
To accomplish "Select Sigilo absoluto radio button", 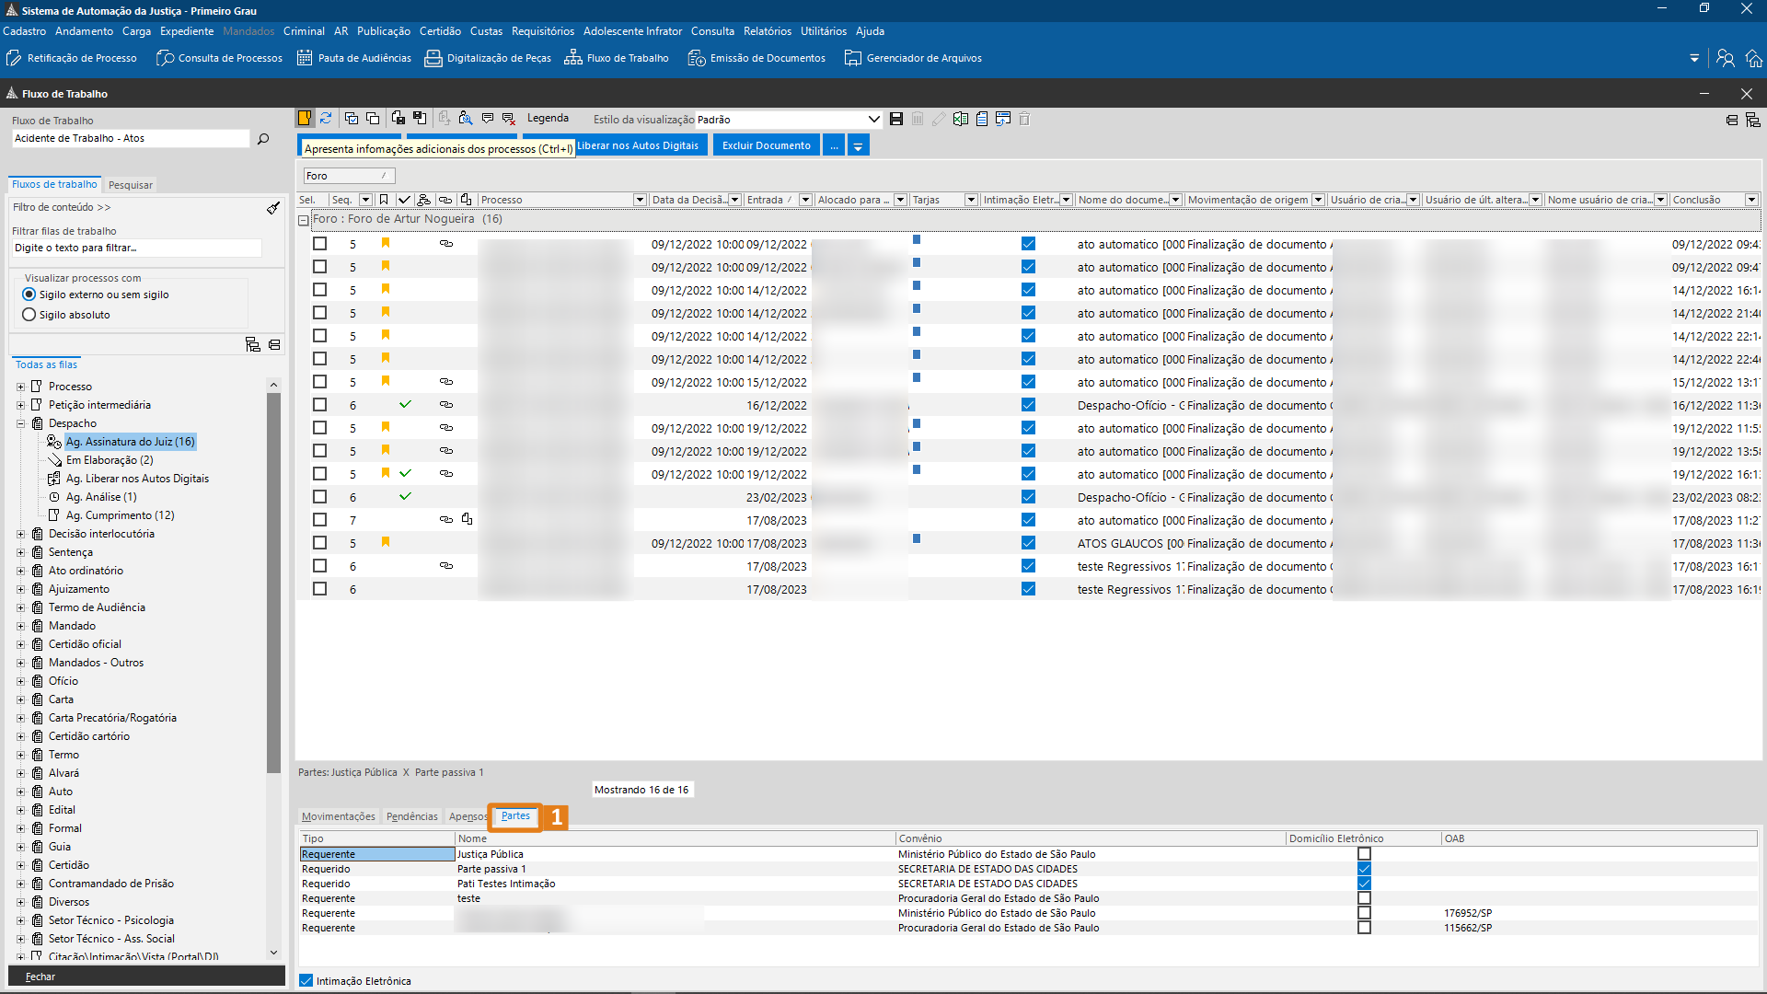I will [x=29, y=315].
